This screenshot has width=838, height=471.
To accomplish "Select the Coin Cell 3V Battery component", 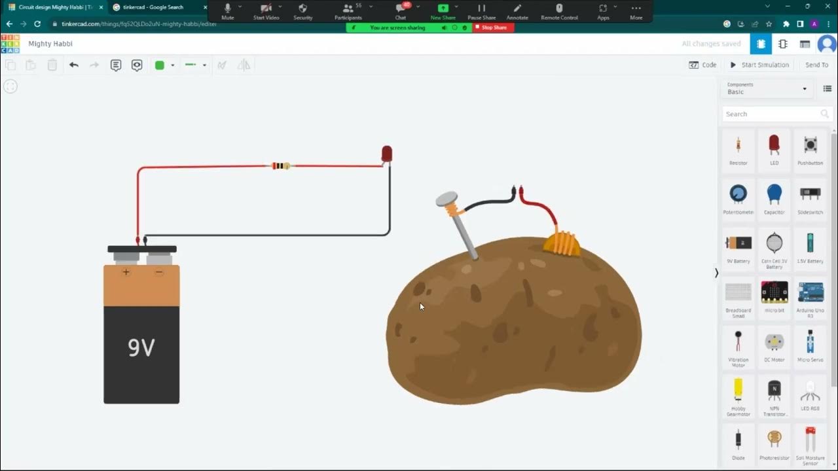I will click(x=774, y=250).
